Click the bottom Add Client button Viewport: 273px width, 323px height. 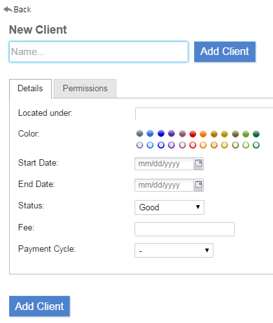point(39,306)
